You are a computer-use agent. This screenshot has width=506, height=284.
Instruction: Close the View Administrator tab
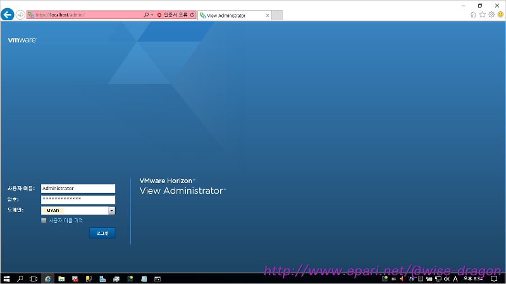tap(268, 15)
